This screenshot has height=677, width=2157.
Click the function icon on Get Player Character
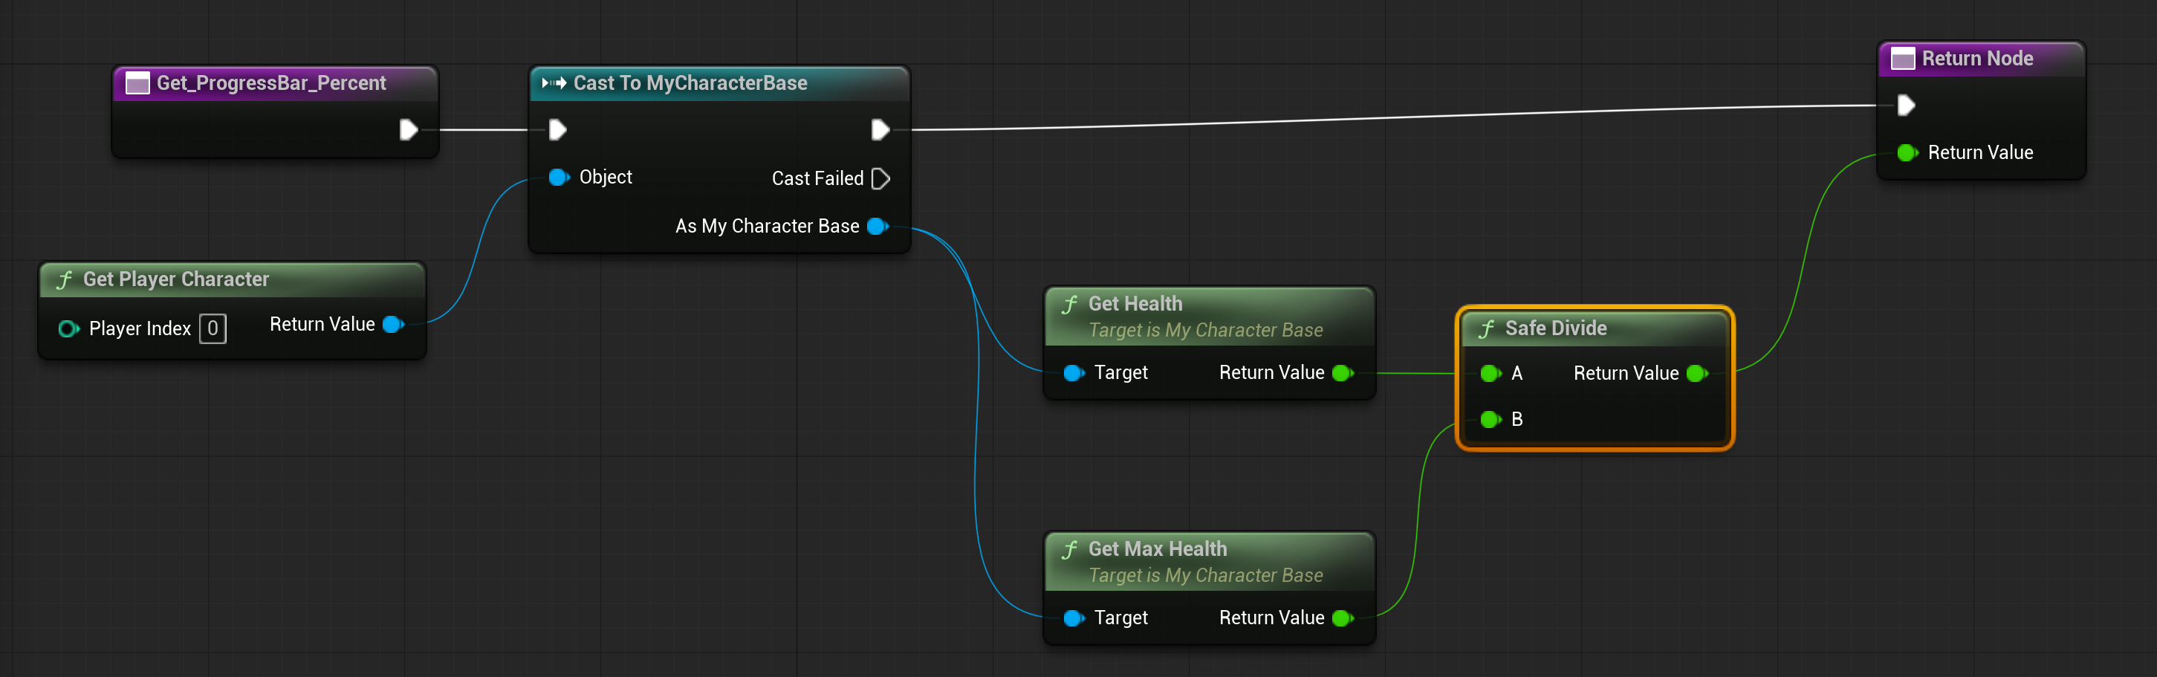tap(65, 281)
